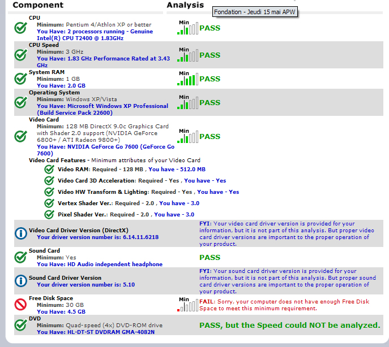Click the FYI note about sound card driver
This screenshot has height=347, width=389.
coord(288,281)
